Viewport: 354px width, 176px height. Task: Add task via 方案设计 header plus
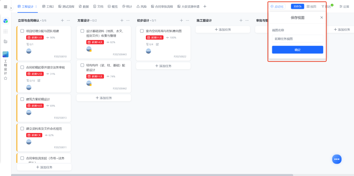(122, 20)
